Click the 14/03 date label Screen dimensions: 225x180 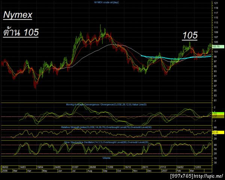(x=22, y=167)
